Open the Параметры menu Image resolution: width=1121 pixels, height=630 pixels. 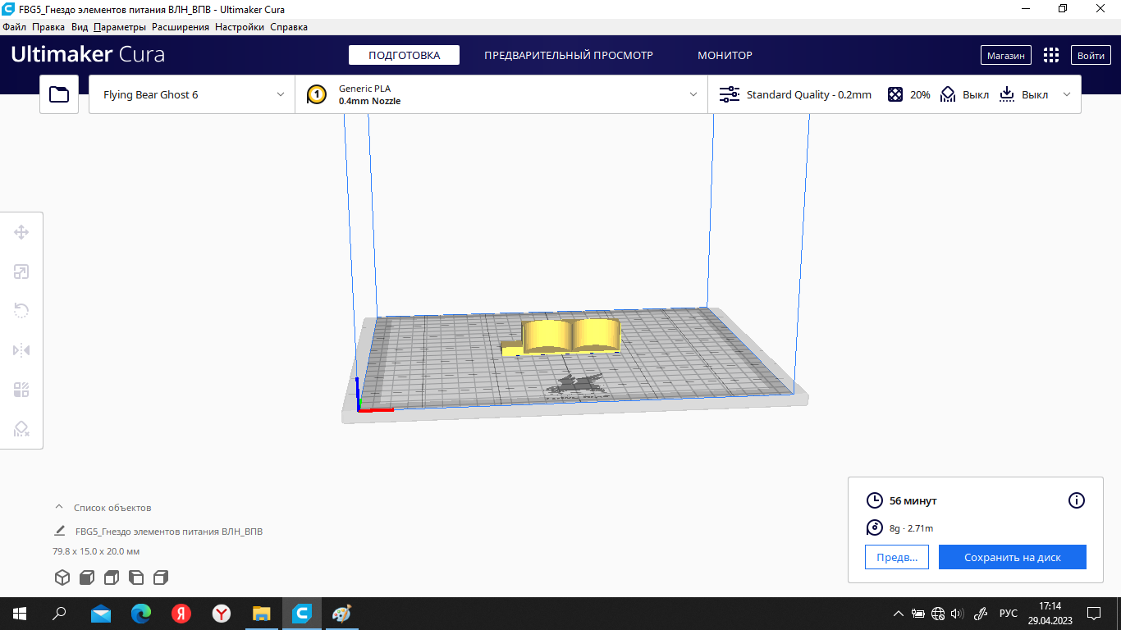coord(120,27)
